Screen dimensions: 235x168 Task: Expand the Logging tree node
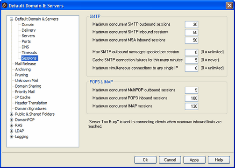tap(11, 137)
